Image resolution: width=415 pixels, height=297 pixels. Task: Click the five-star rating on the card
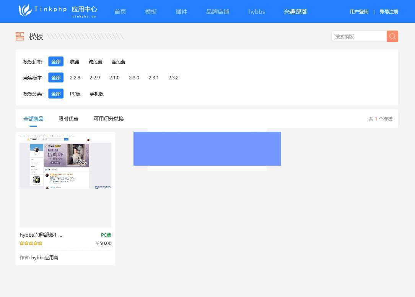click(x=31, y=243)
